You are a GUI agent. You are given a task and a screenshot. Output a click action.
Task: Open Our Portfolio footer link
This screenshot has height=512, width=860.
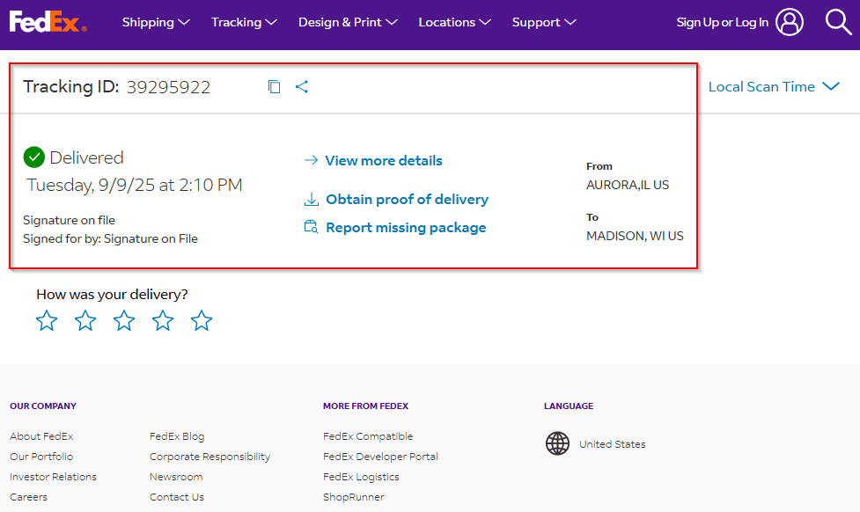[x=41, y=457]
